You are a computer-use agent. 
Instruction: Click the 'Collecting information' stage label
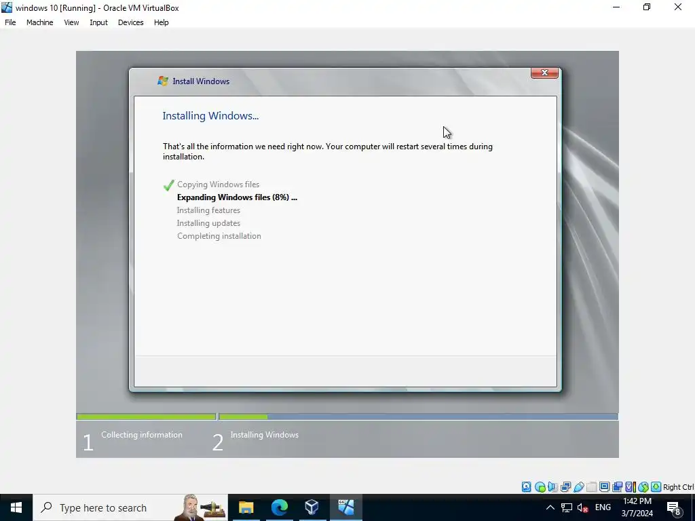141,435
